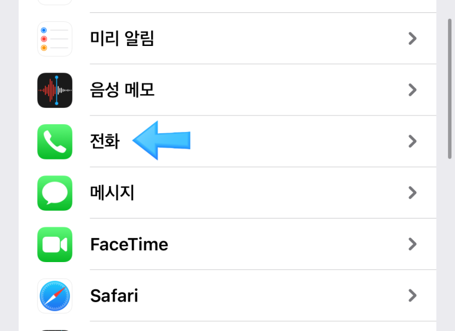Expand 음성 메모 using its chevron
Viewport: 455px width, 331px height.
click(413, 90)
